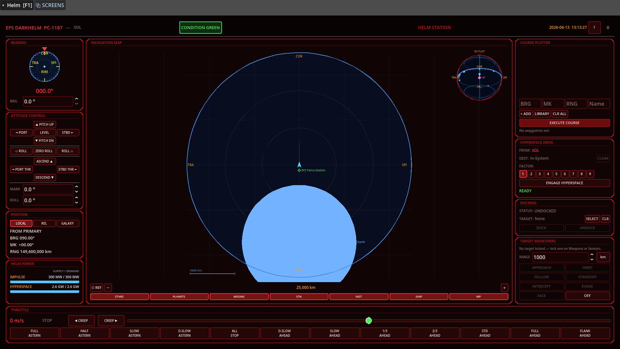Viewport: 620px width, 349px height.
Task: Click the bearing compass dial
Action: coord(45,67)
